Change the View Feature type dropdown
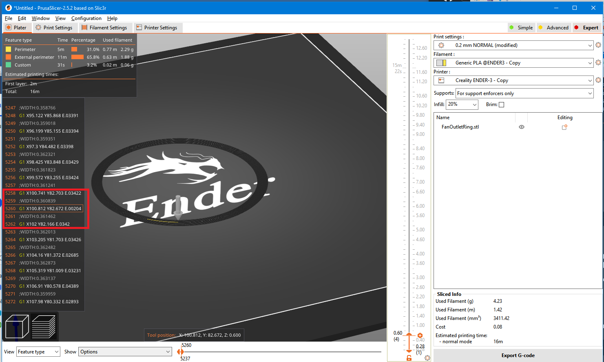 point(38,351)
